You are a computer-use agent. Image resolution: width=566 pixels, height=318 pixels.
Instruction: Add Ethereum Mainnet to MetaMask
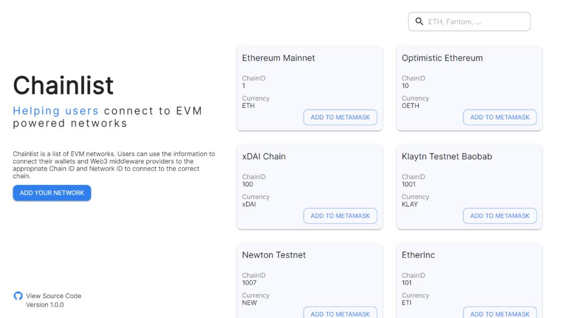(340, 117)
